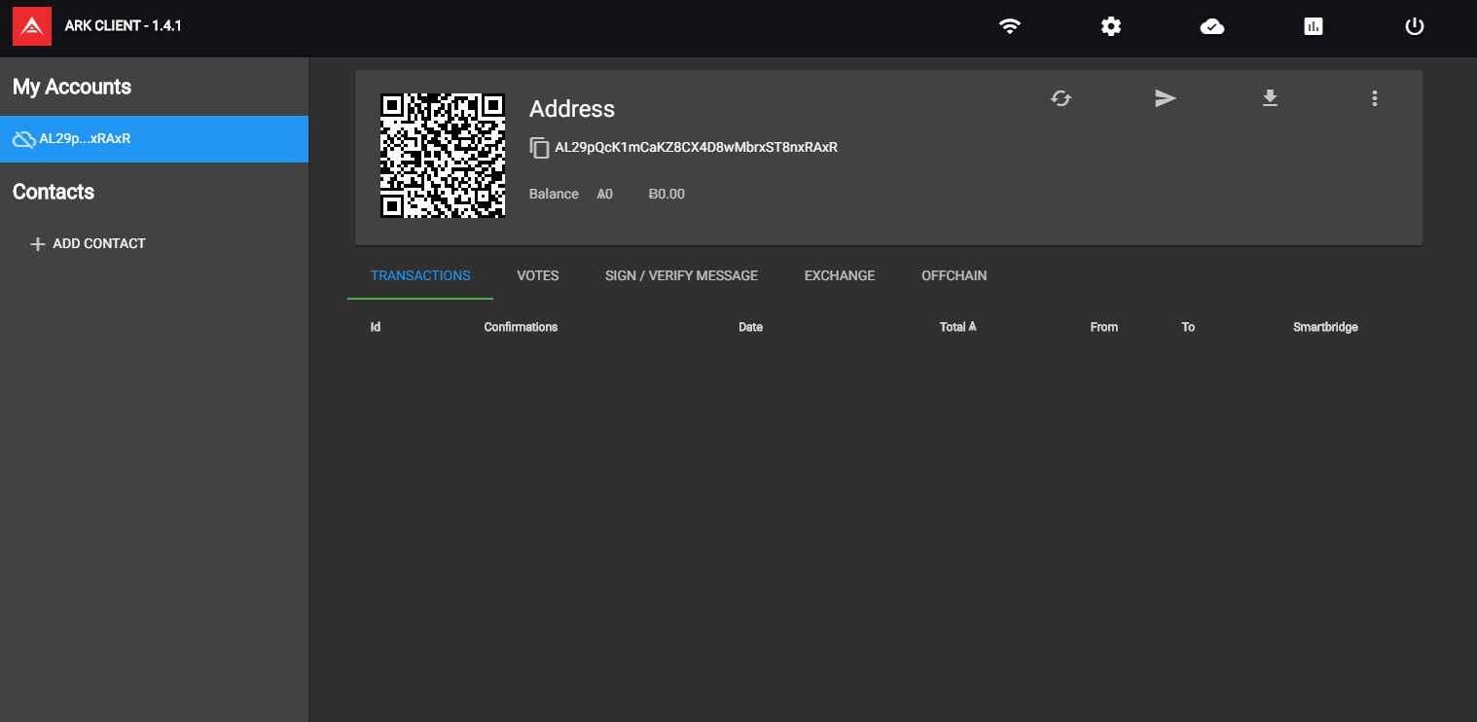The width and height of the screenshot is (1477, 722).
Task: Click the Id column header
Action: pos(376,327)
